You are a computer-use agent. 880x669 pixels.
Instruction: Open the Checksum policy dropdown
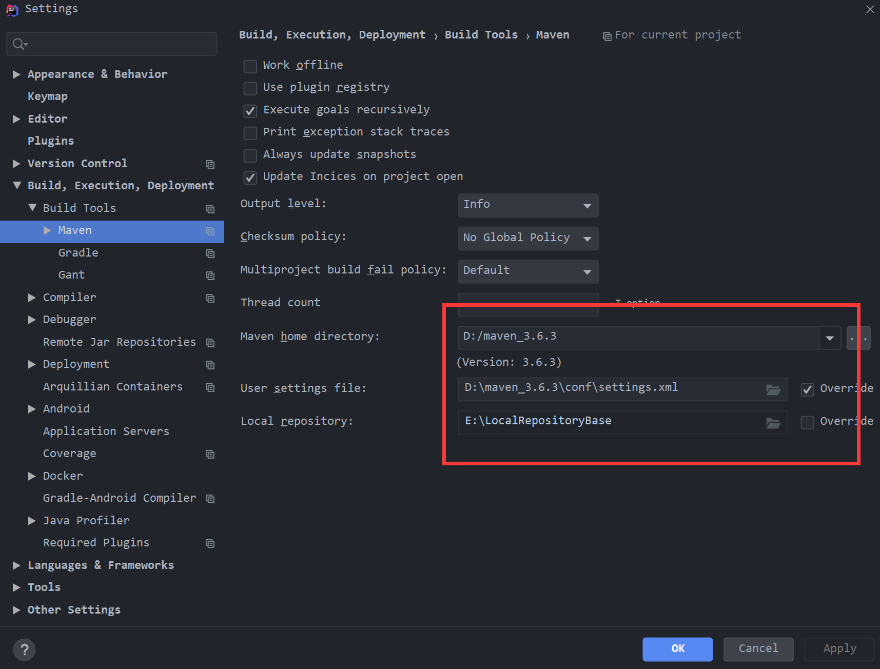[527, 238]
